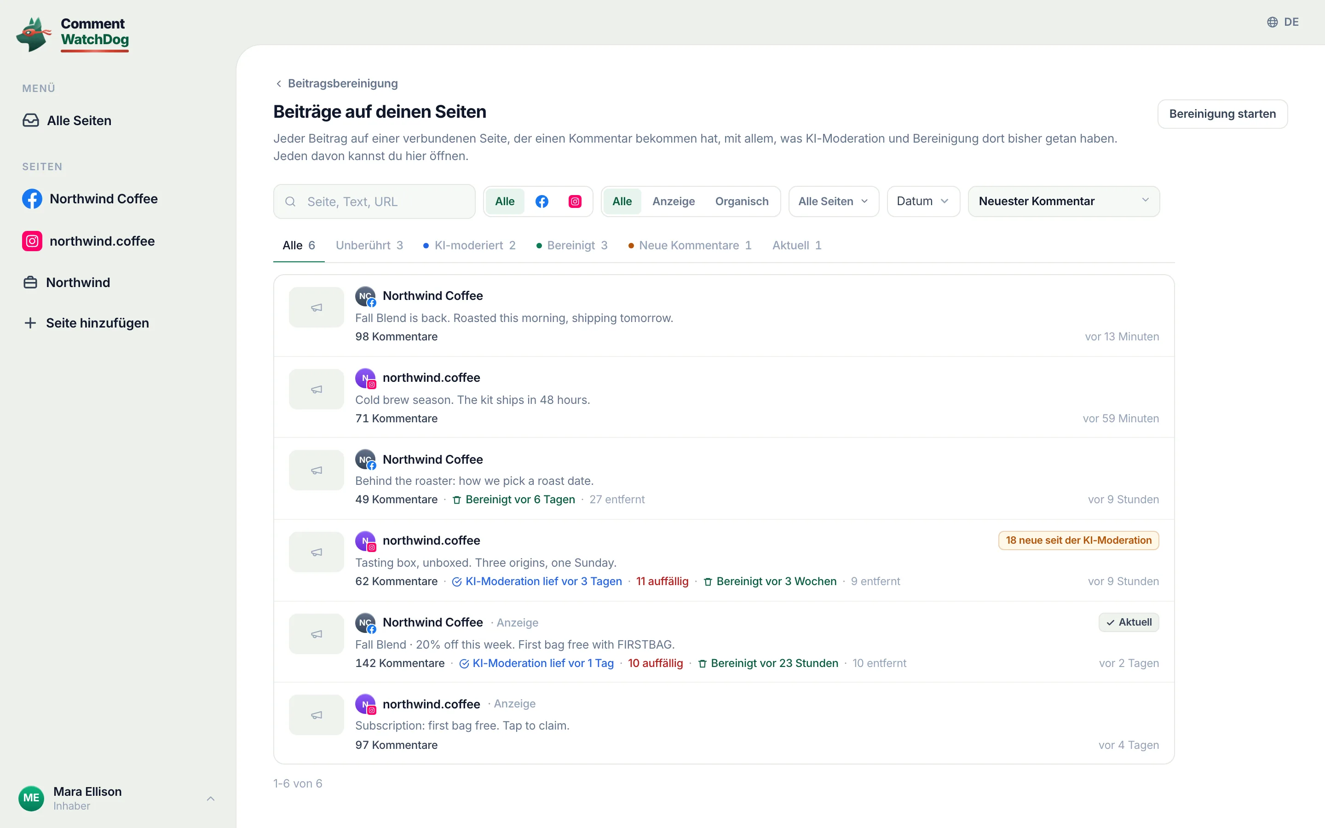
Task: Open thumbnail of Cold brew season post
Action: click(317, 389)
